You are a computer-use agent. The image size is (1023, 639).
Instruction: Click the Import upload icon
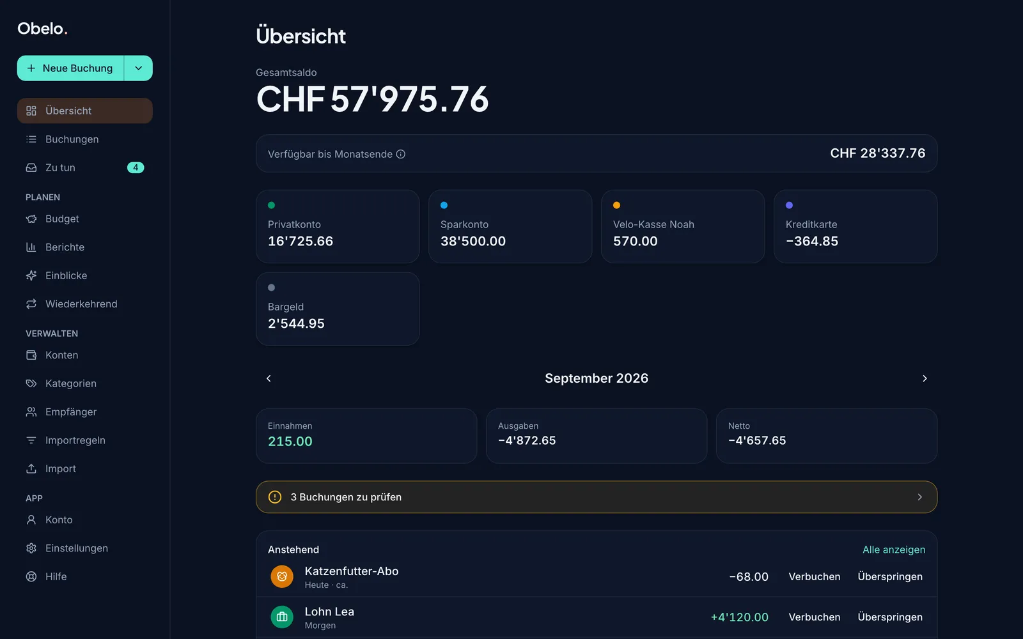tap(31, 468)
